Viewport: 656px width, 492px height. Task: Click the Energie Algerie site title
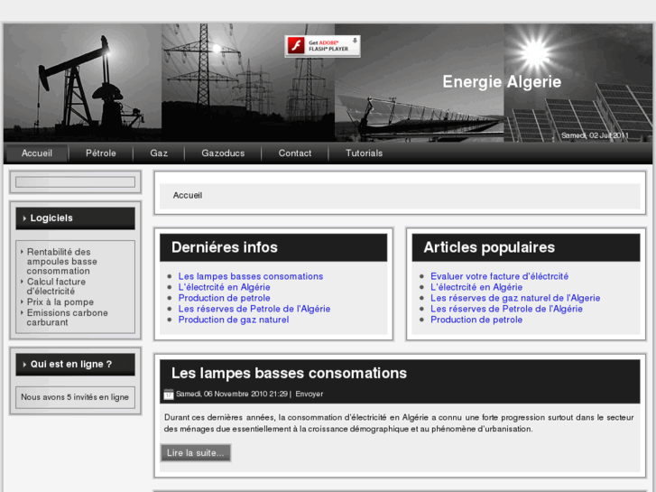pos(502,81)
